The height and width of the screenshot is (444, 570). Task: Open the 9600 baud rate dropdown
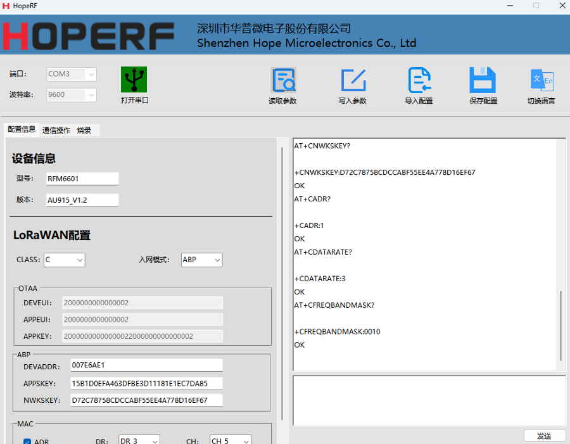click(72, 95)
